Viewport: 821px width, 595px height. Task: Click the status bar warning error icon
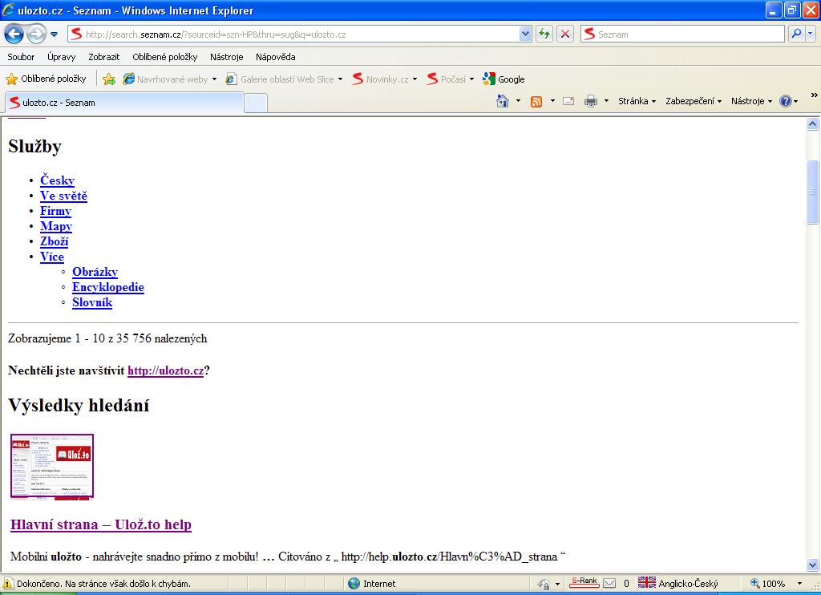coord(8,584)
